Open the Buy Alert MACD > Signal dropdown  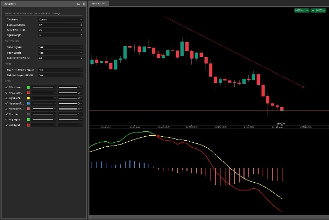coord(60,70)
